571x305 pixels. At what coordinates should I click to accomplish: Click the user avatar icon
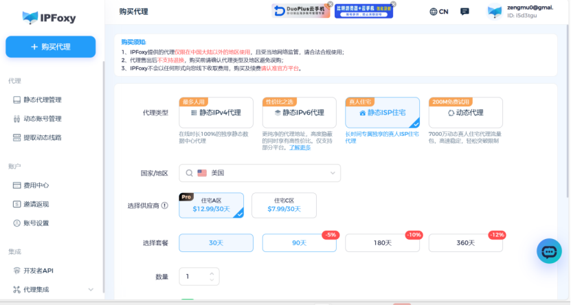(x=495, y=12)
